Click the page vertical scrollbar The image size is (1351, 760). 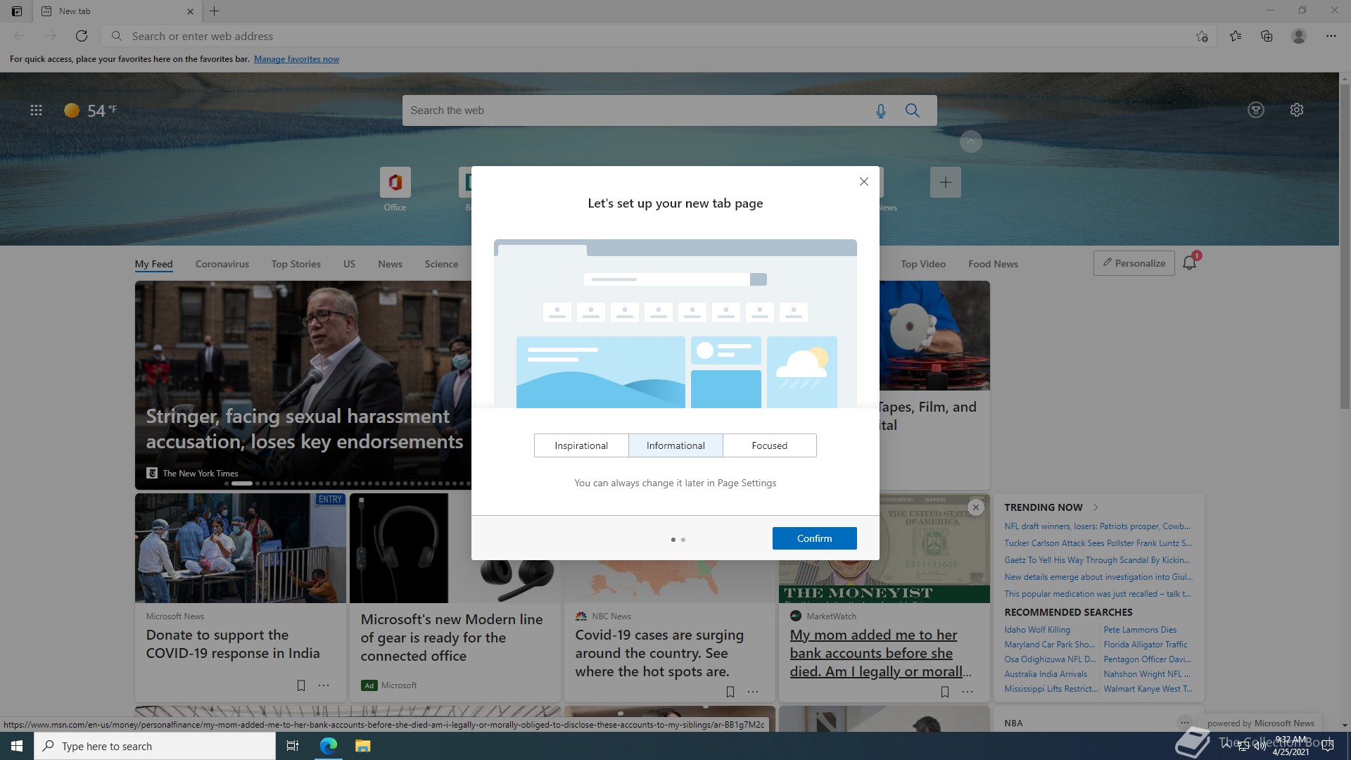(x=1345, y=246)
